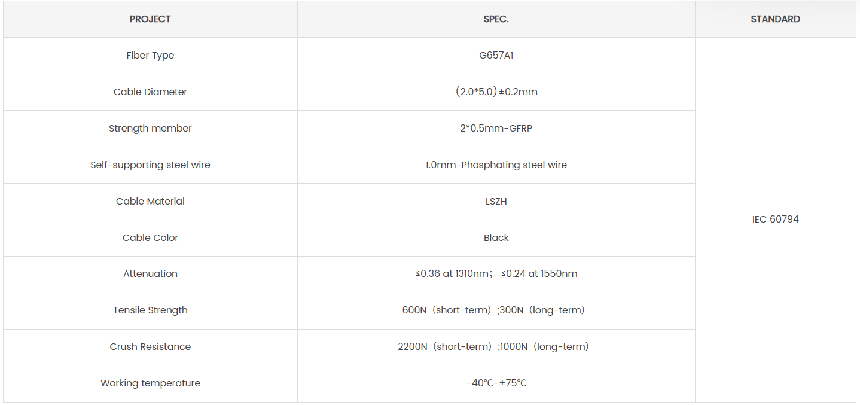Click the LSZH cable material value

[x=496, y=202]
